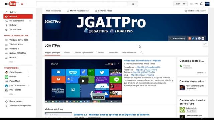Open Windows 8.1 Minimizar cinta video link
The height and width of the screenshot is (120, 214).
pyautogui.click(x=111, y=115)
